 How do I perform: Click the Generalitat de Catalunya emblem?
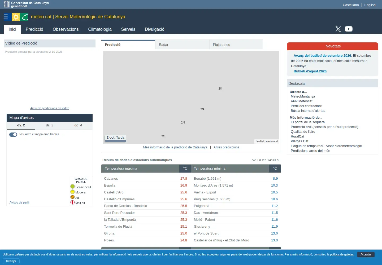click(x=7, y=4)
